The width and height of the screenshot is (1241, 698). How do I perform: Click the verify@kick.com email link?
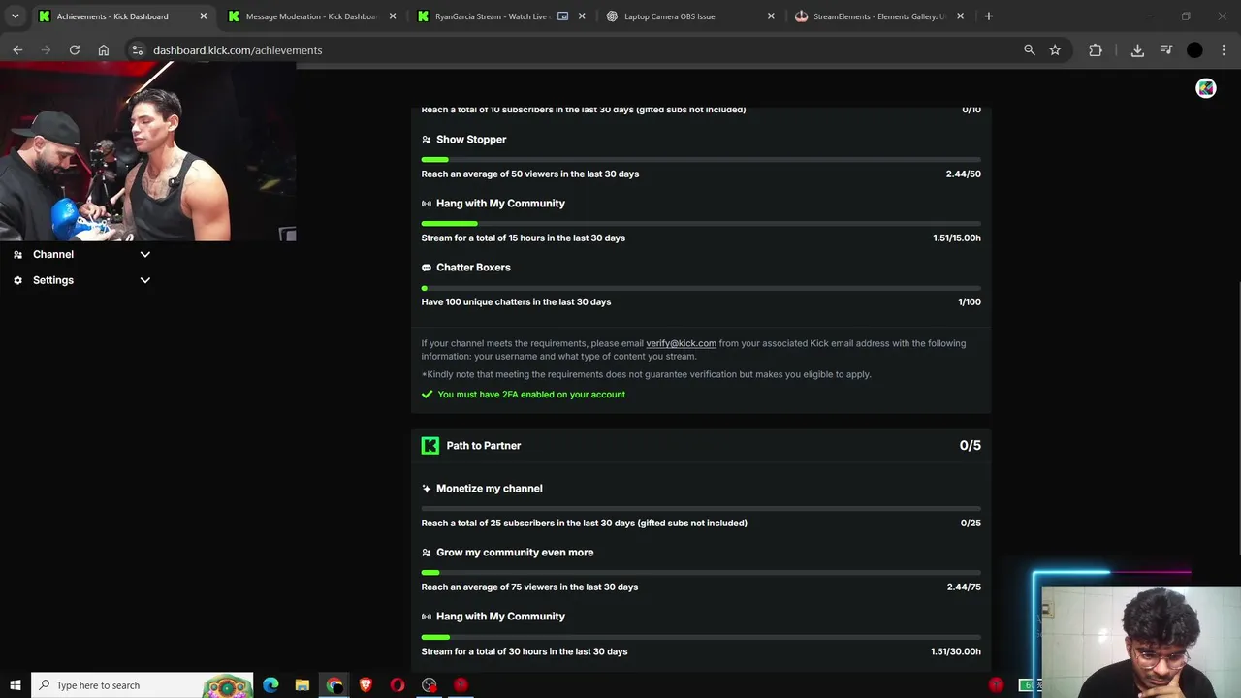pos(681,343)
